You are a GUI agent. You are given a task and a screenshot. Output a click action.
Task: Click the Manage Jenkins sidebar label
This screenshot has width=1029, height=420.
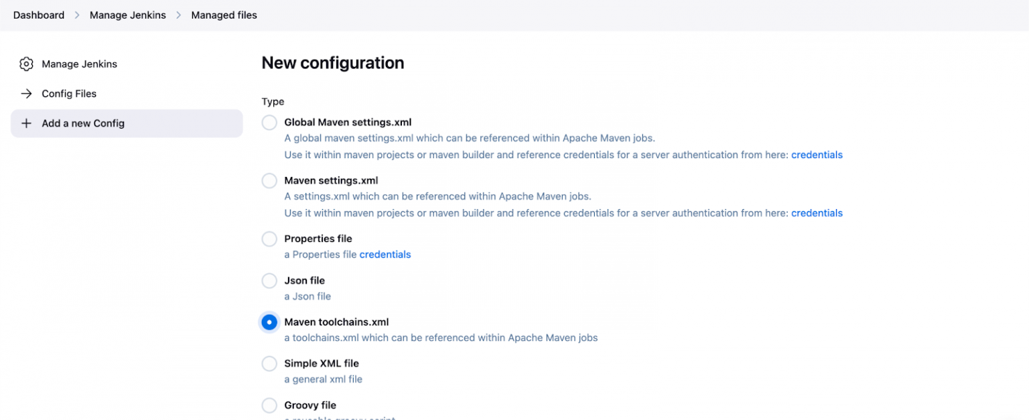tap(80, 64)
